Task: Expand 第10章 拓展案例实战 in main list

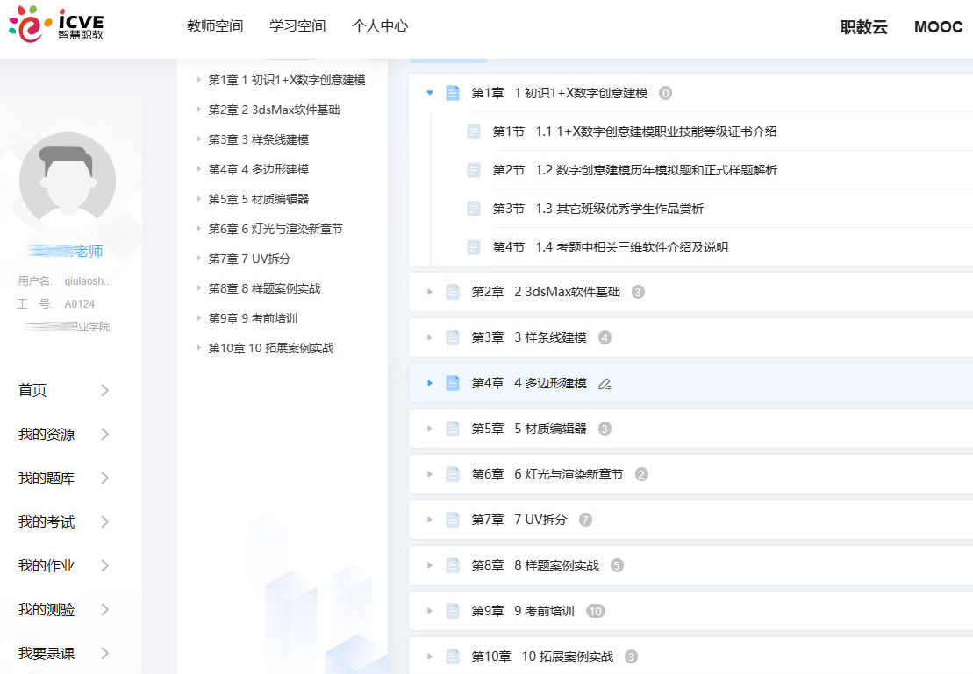Action: coord(429,656)
